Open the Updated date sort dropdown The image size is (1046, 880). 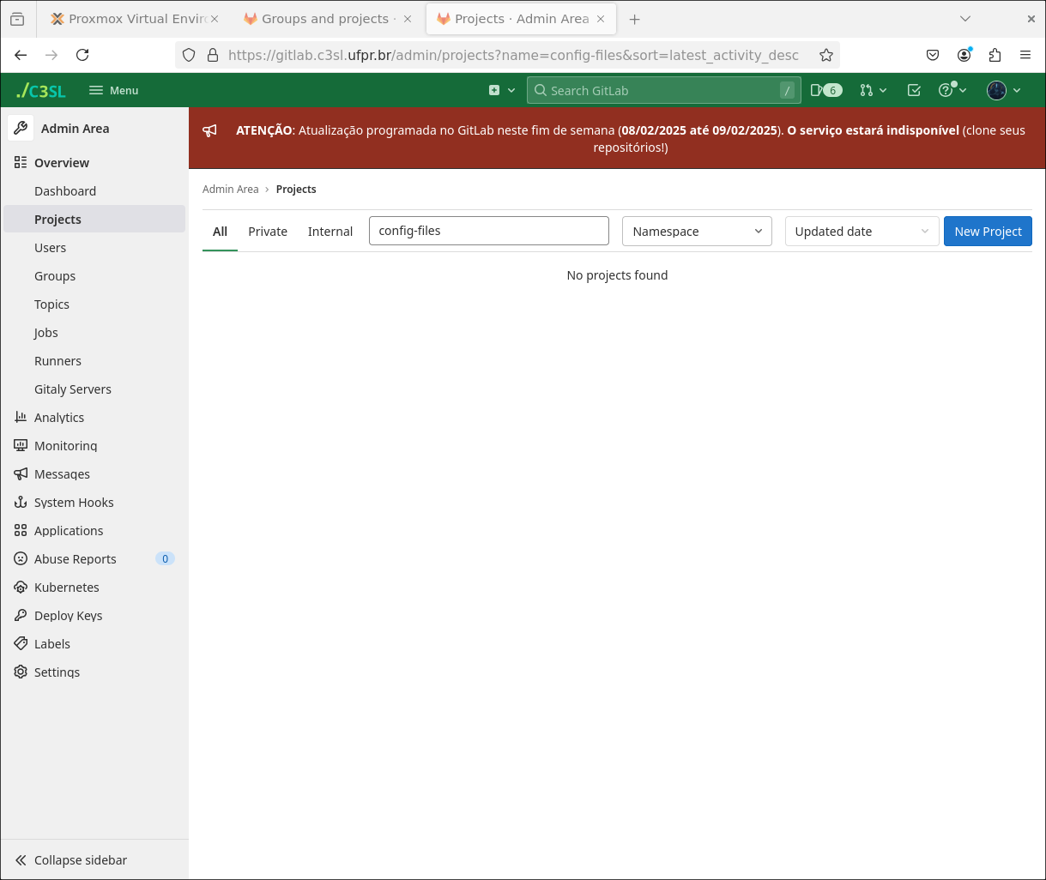pyautogui.click(x=862, y=232)
